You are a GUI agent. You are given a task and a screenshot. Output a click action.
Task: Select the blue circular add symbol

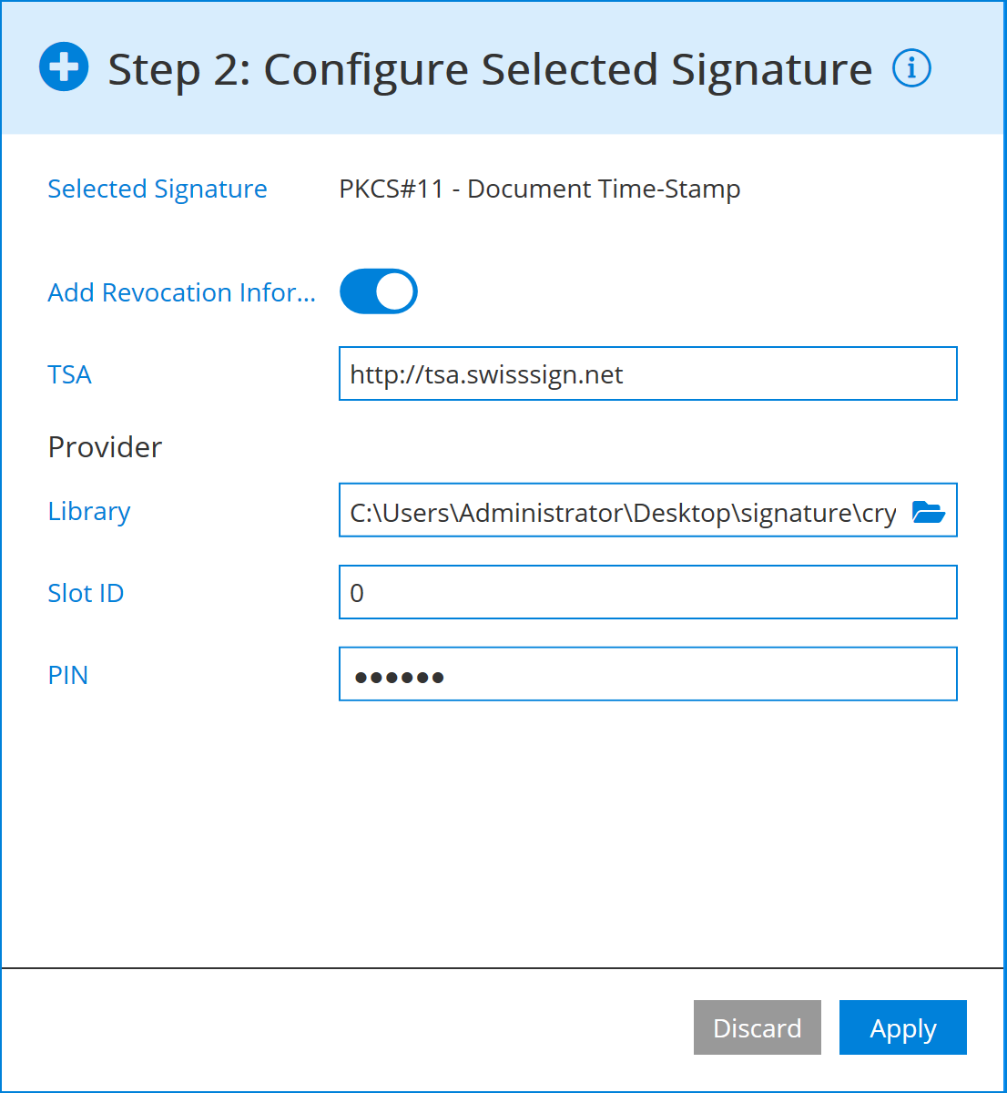point(63,66)
